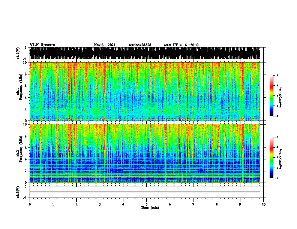This screenshot has height=229, width=297.
Task: Select the "start UT = 6 :30: 0" label
Action: 181,45
